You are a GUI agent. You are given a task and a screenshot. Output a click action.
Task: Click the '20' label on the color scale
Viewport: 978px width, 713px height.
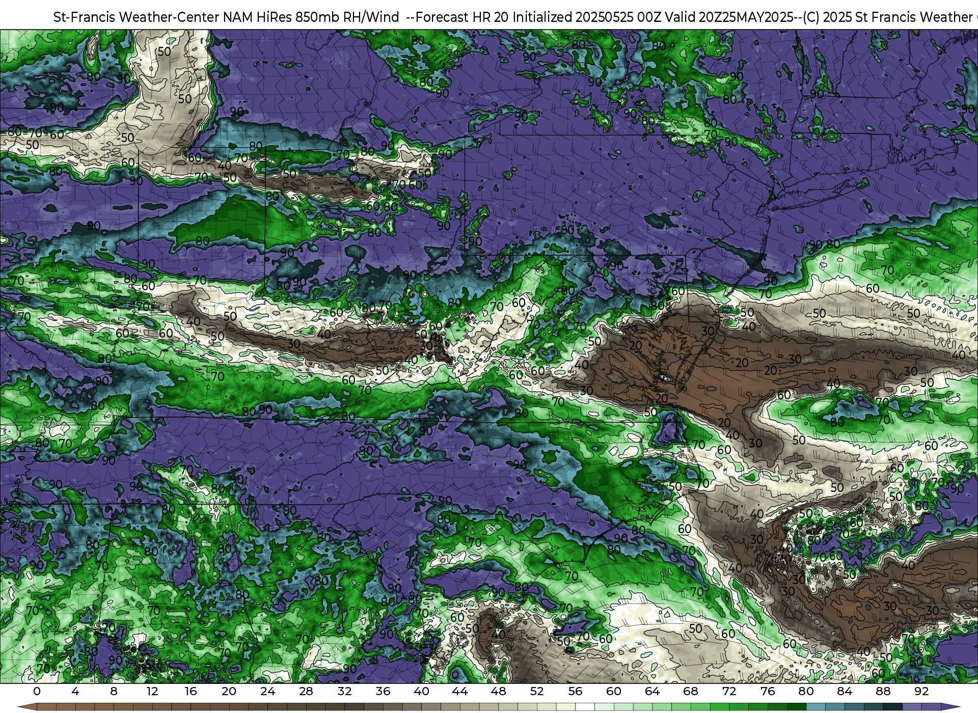[229, 691]
